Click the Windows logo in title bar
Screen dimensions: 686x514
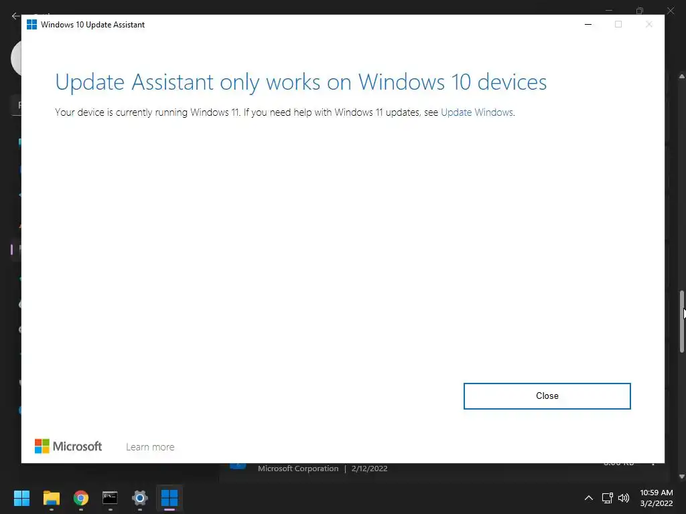pyautogui.click(x=31, y=25)
